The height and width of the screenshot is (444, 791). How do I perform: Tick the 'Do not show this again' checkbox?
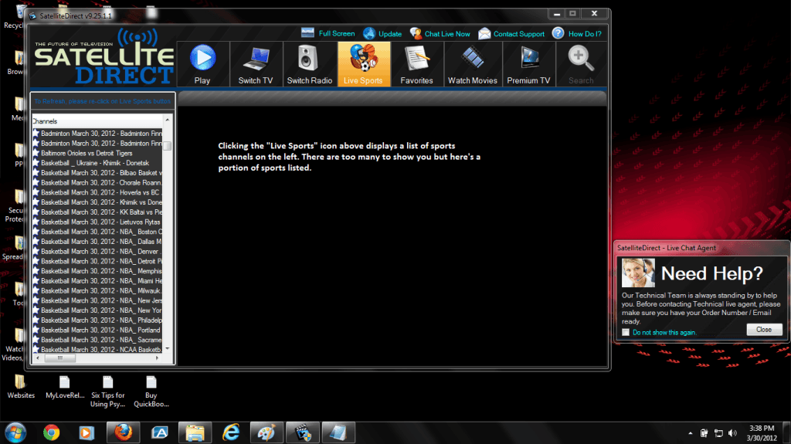tap(626, 333)
